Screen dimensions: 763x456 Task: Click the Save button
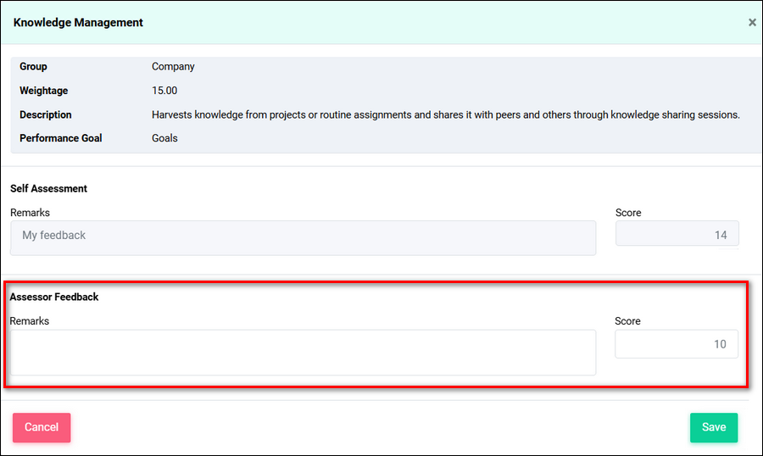pyautogui.click(x=713, y=427)
